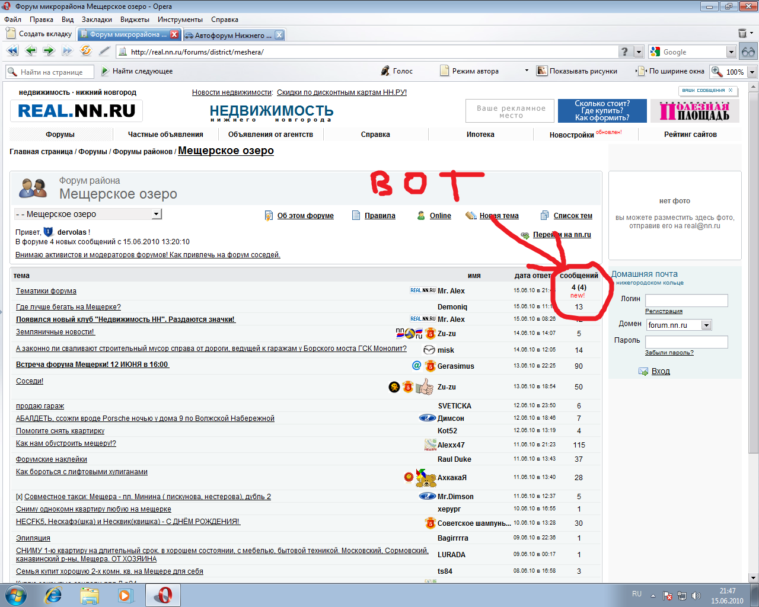Launch Windows Media Player from taskbar
This screenshot has height=607, width=759.
click(x=126, y=595)
